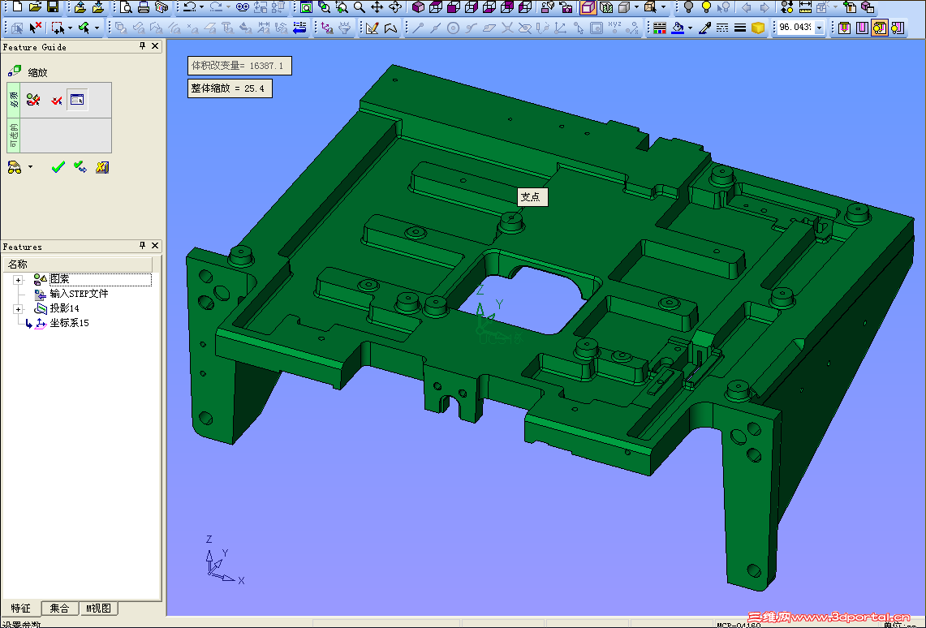Click the pick objects step icon in Feature Guide
926x628 pixels.
[x=33, y=100]
